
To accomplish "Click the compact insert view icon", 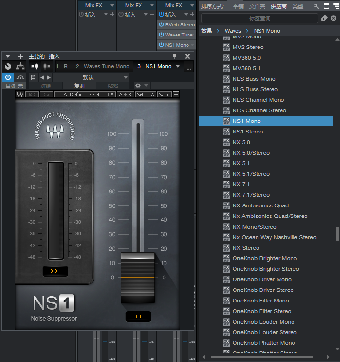I will (35, 66).
